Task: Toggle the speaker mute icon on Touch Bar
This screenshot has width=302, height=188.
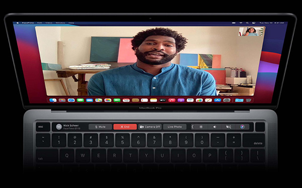Action: (x=229, y=127)
